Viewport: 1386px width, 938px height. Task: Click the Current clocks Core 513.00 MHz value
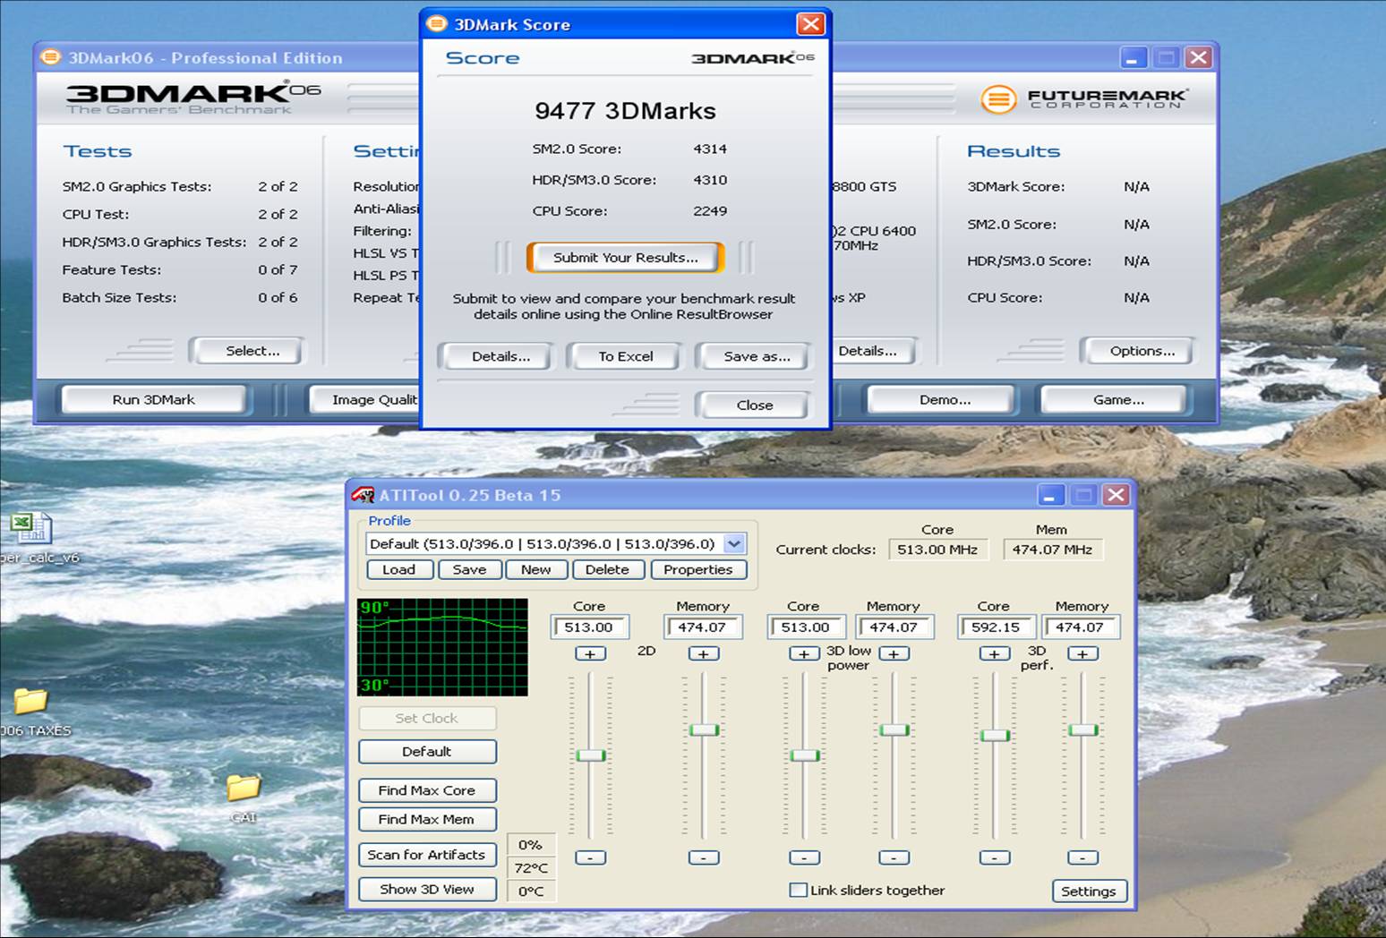click(x=937, y=550)
